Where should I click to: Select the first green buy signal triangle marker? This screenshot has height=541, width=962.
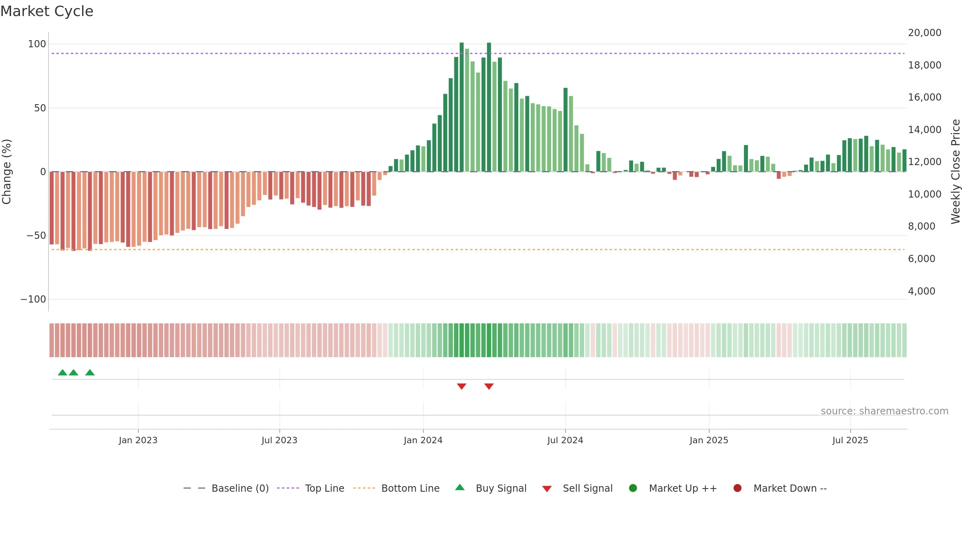[63, 372]
